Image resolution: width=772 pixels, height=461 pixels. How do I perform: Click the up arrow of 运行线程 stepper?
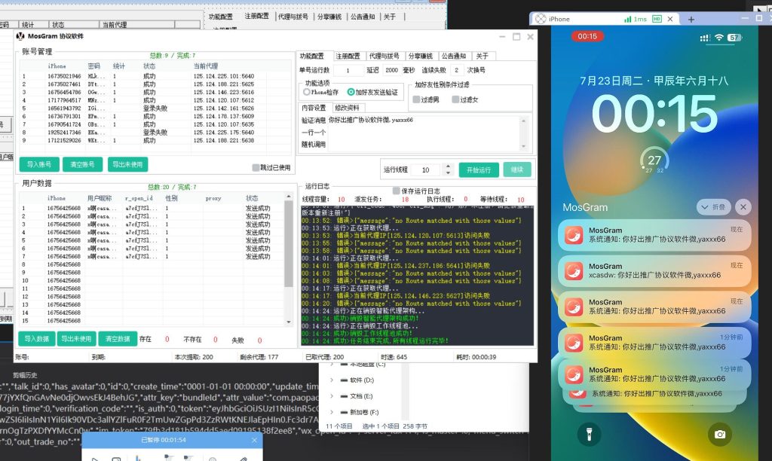pyautogui.click(x=449, y=164)
